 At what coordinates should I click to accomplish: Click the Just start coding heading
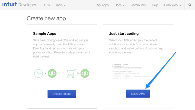[x=124, y=33]
